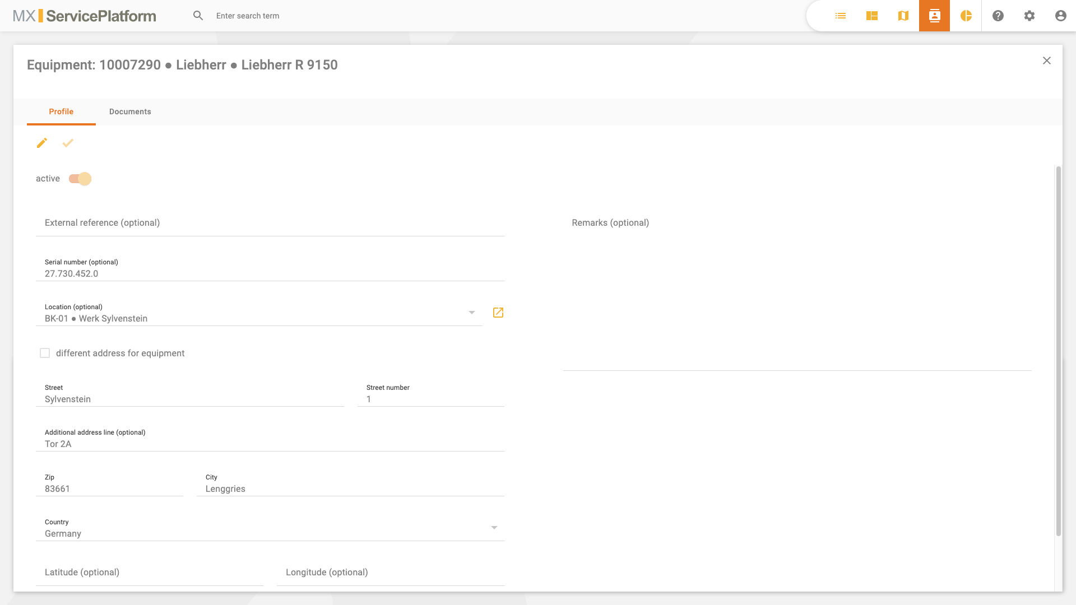The width and height of the screenshot is (1076, 605).
Task: Open help via question mark icon
Action: pyautogui.click(x=998, y=16)
